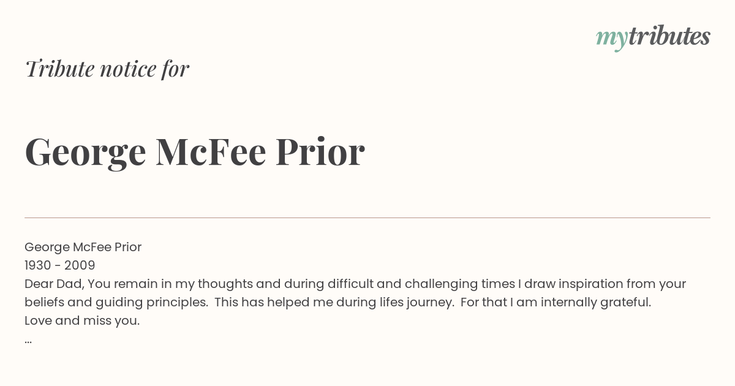Expand the truncated text via ellipsis
The height and width of the screenshot is (386, 735).
click(28, 341)
